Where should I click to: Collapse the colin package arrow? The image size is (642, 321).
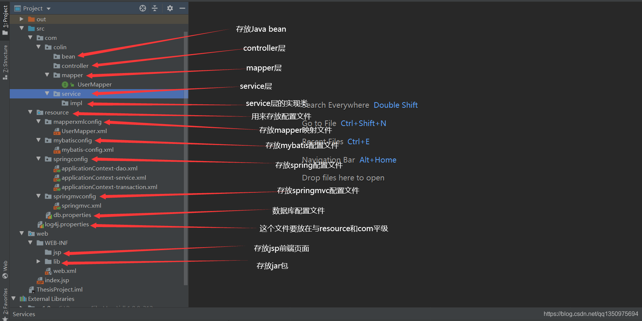point(38,47)
